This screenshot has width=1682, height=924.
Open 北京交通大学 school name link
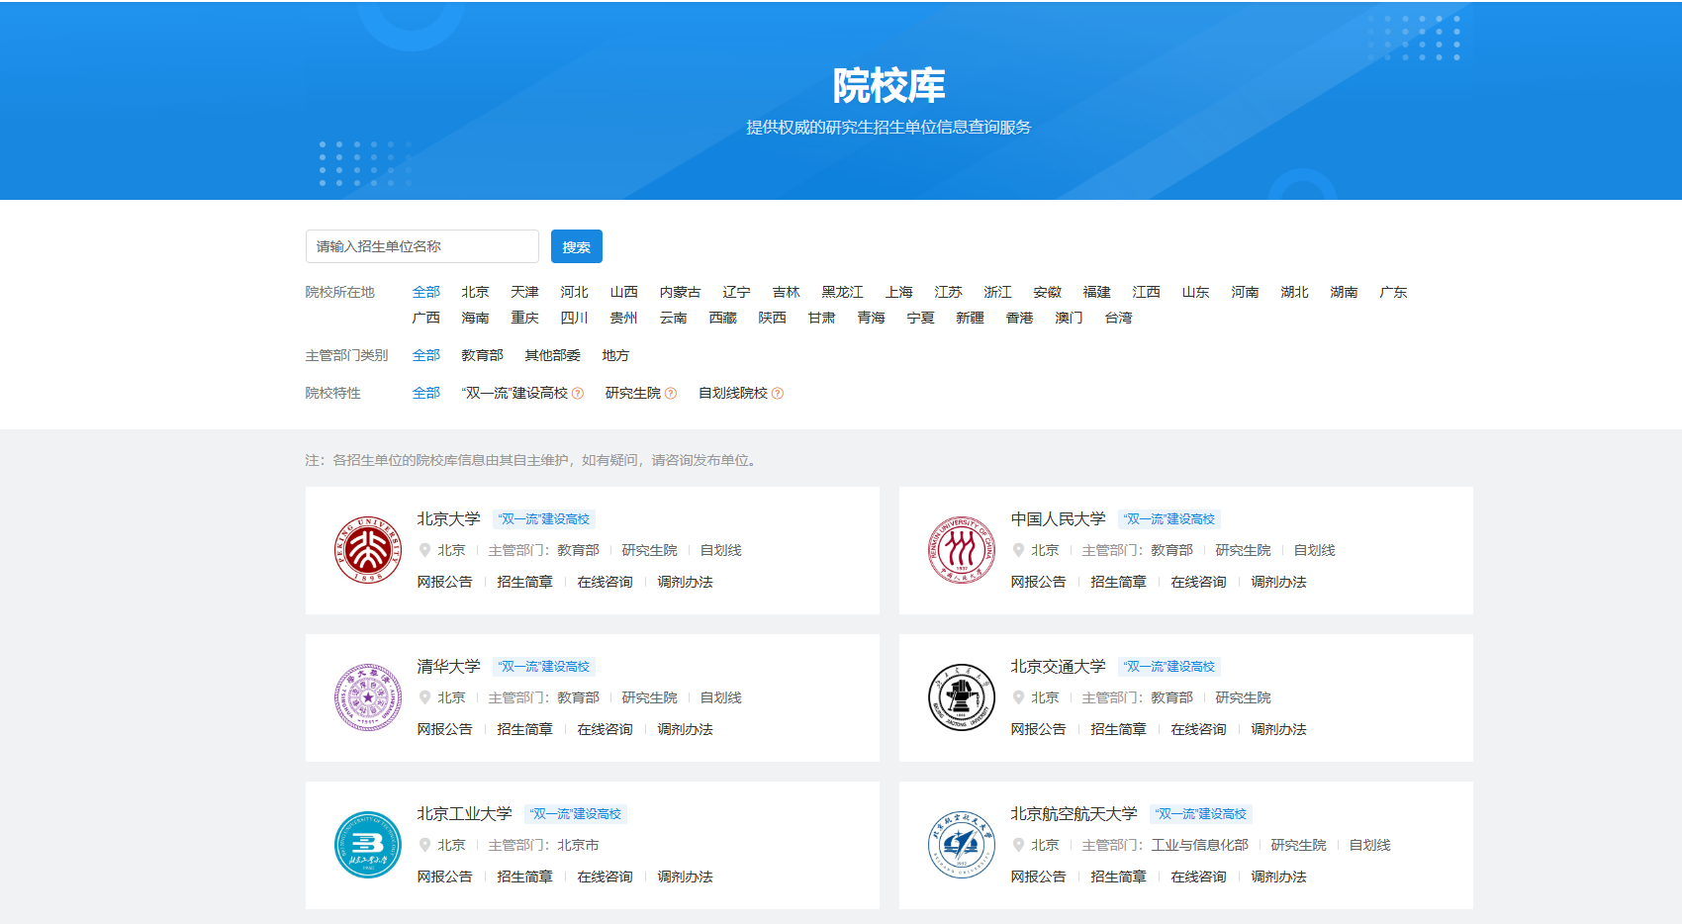(1058, 666)
